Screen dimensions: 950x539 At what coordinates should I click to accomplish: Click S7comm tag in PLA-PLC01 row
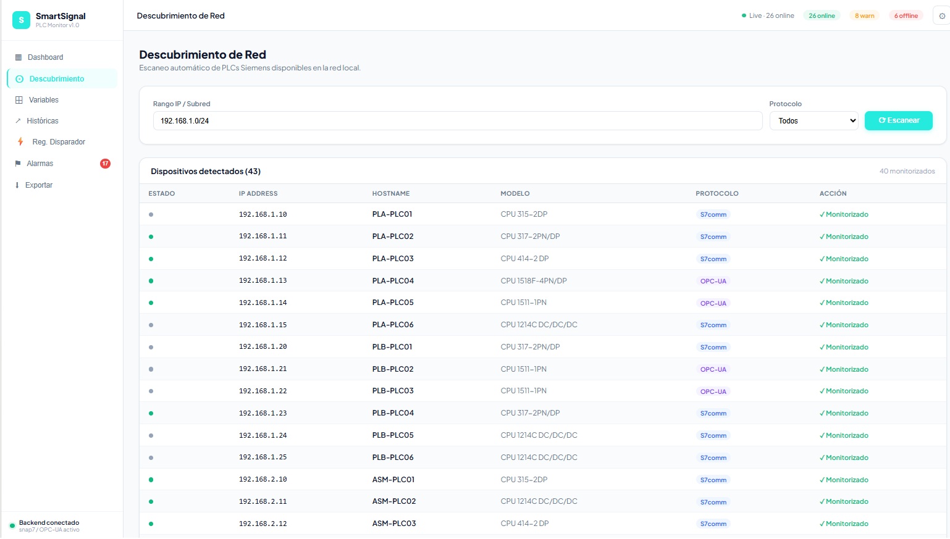tap(713, 215)
